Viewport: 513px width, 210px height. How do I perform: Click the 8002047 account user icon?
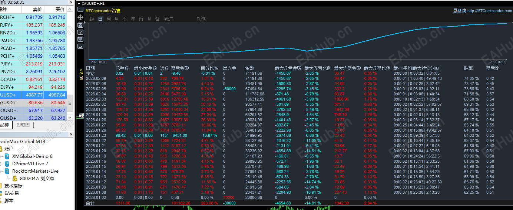pos(15,178)
